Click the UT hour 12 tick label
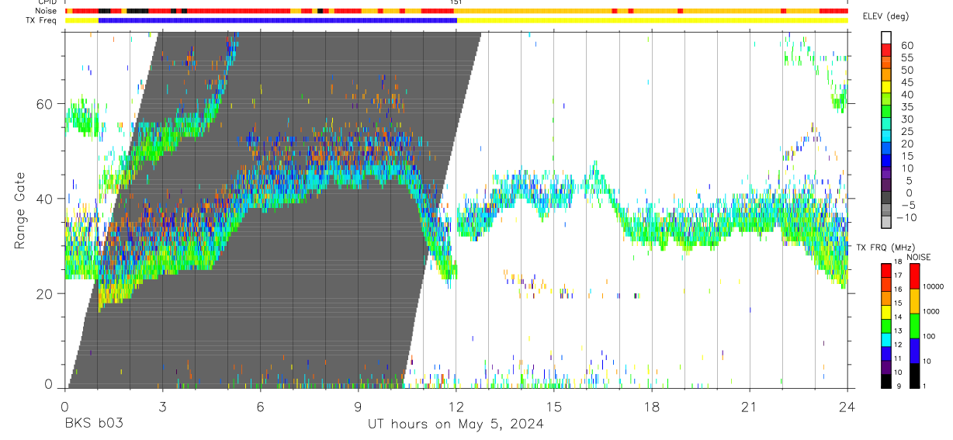This screenshot has width=953, height=440. pyautogui.click(x=456, y=407)
